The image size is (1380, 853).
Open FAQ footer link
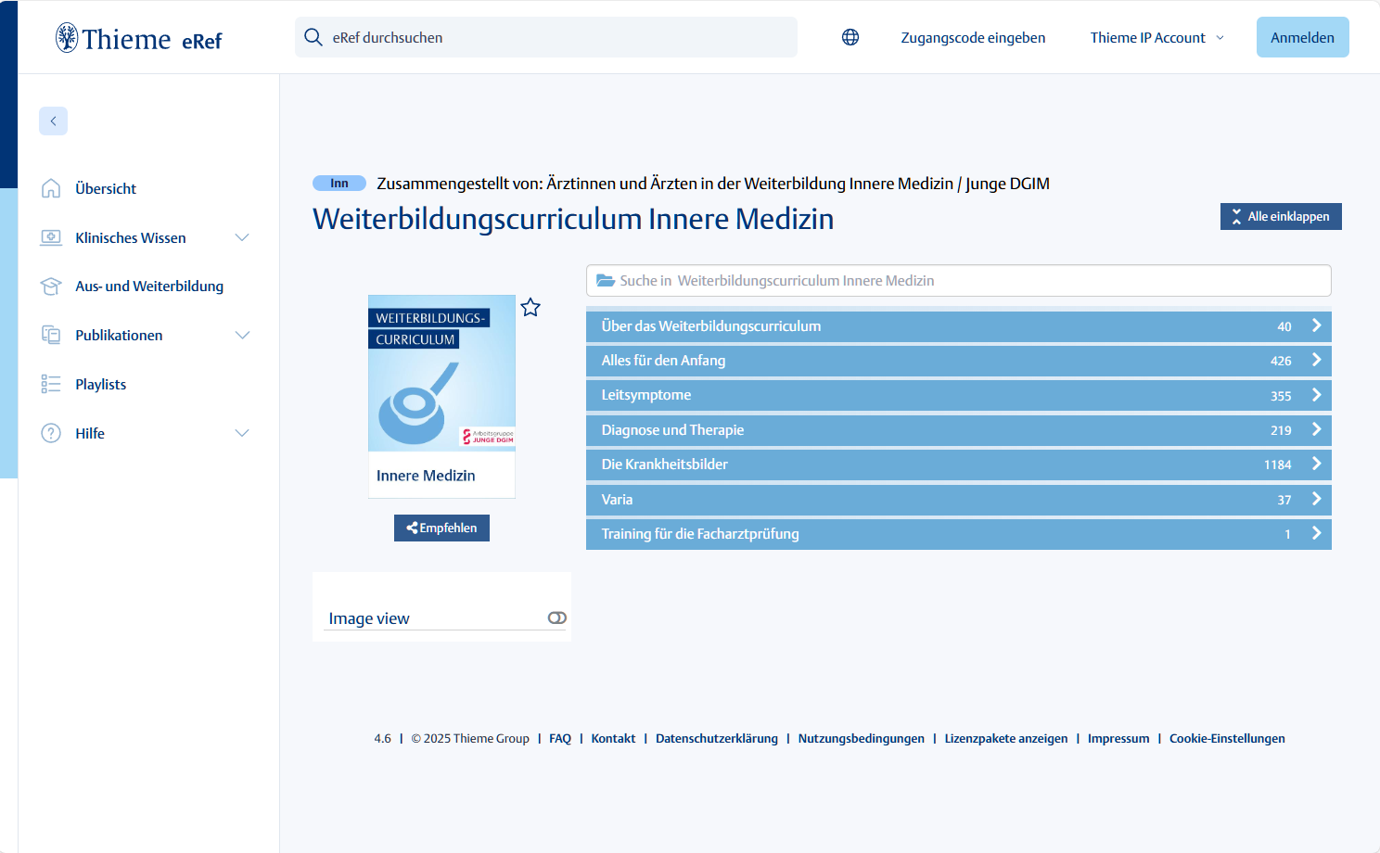coord(560,738)
